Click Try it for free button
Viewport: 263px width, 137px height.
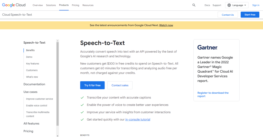pos(92,85)
